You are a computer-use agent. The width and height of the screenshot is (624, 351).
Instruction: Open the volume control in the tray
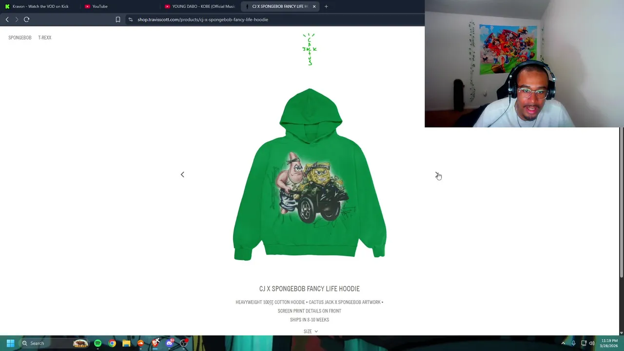(x=592, y=343)
